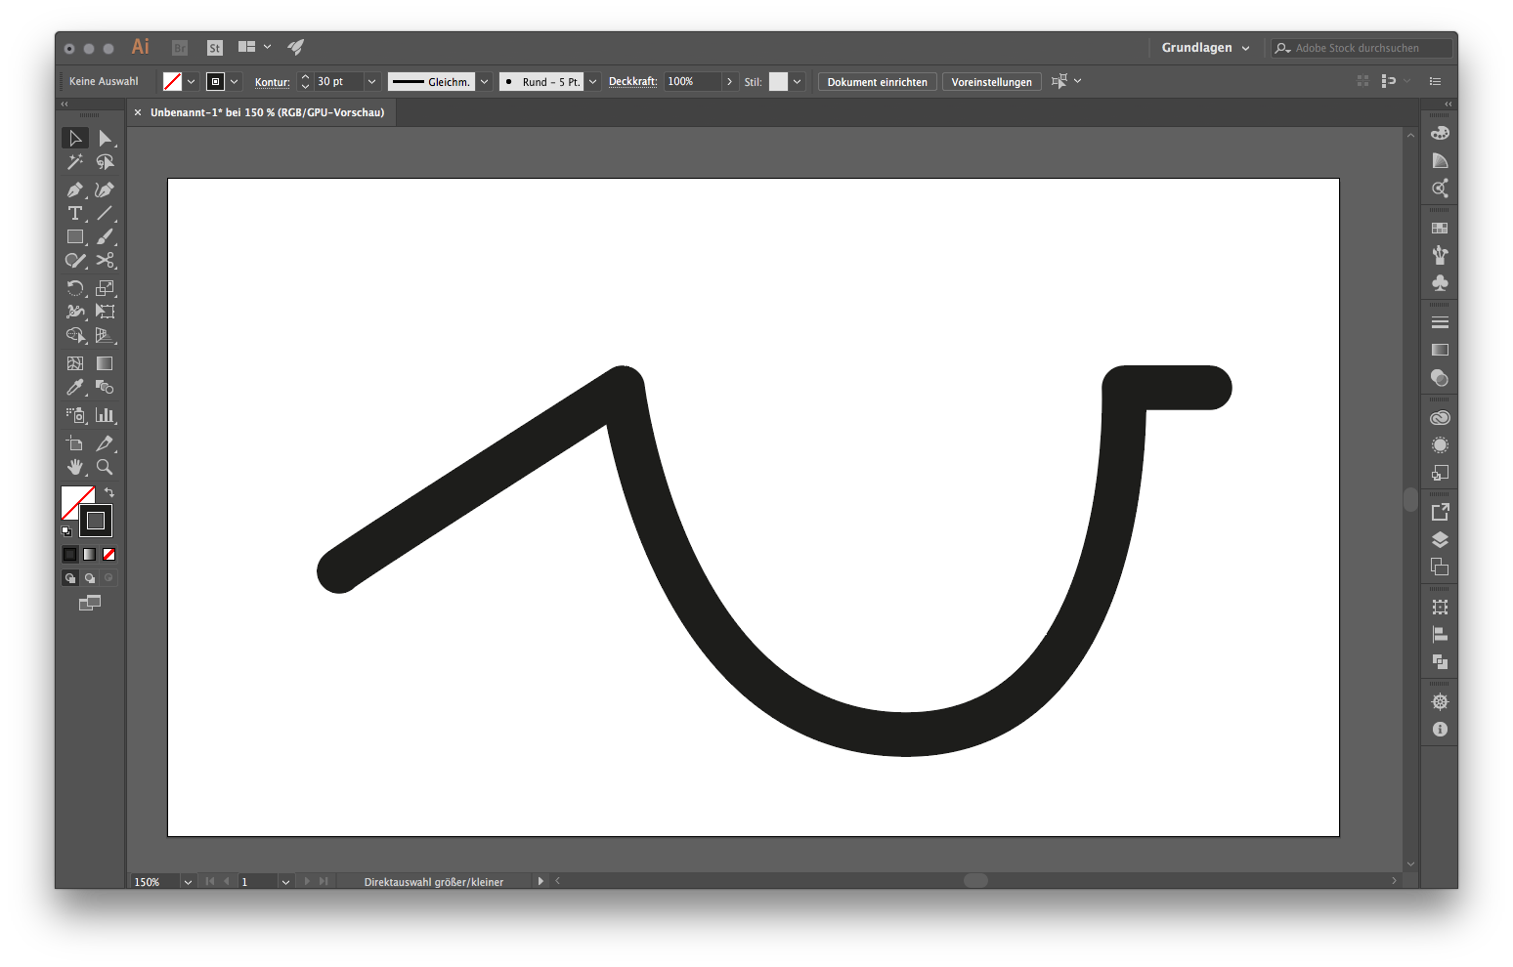Open the Bridge (Br) launcher
Image resolution: width=1513 pixels, height=967 pixels.
click(x=180, y=48)
